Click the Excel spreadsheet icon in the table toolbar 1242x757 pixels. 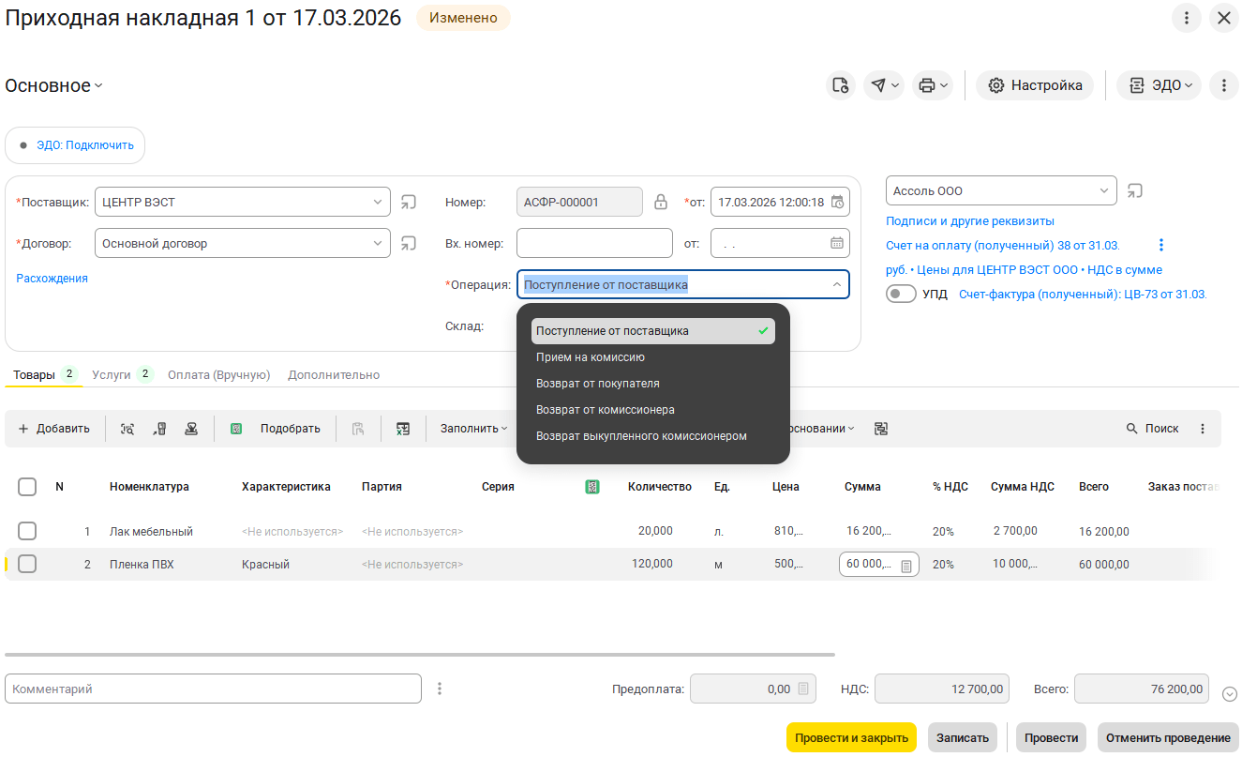403,429
